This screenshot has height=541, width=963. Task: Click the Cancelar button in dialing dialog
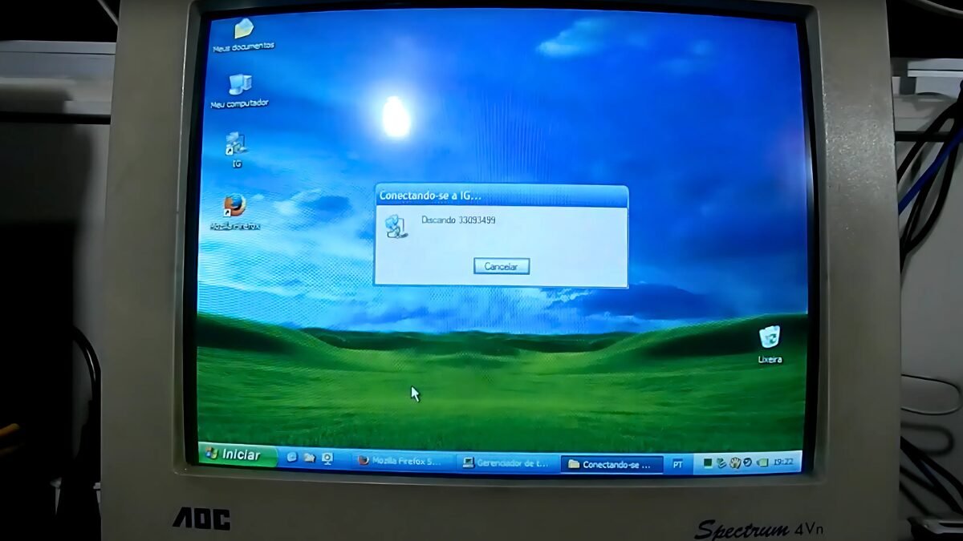pos(501,266)
